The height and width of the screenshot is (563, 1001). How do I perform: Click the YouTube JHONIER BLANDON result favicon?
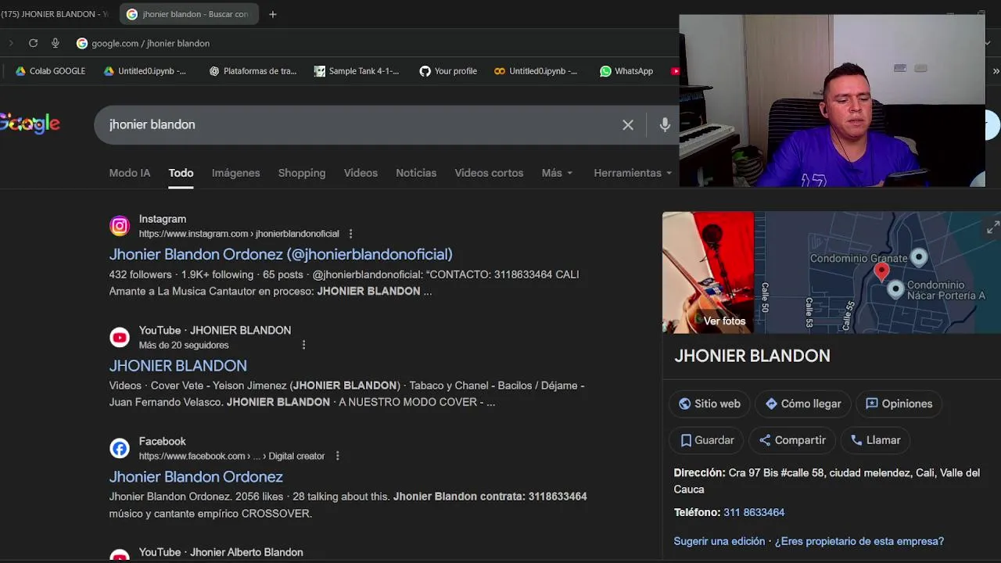pos(120,337)
